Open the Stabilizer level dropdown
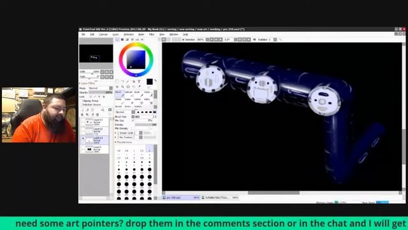Image resolution: width=408 pixels, height=230 pixels. [x=275, y=40]
